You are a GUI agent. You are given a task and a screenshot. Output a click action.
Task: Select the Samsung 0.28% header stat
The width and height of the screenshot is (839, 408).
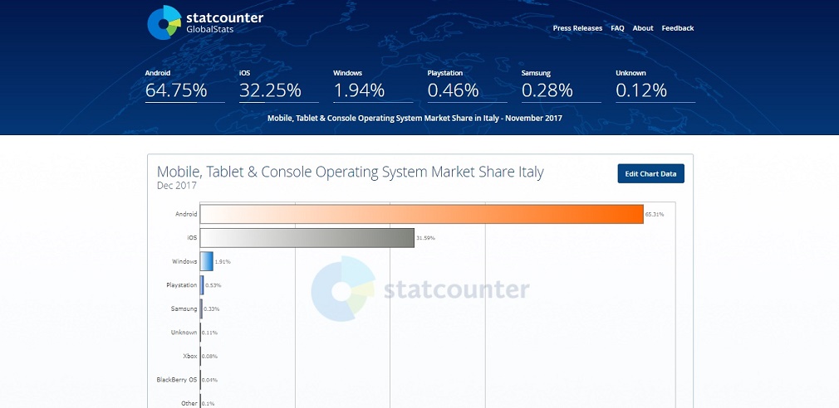(562, 85)
